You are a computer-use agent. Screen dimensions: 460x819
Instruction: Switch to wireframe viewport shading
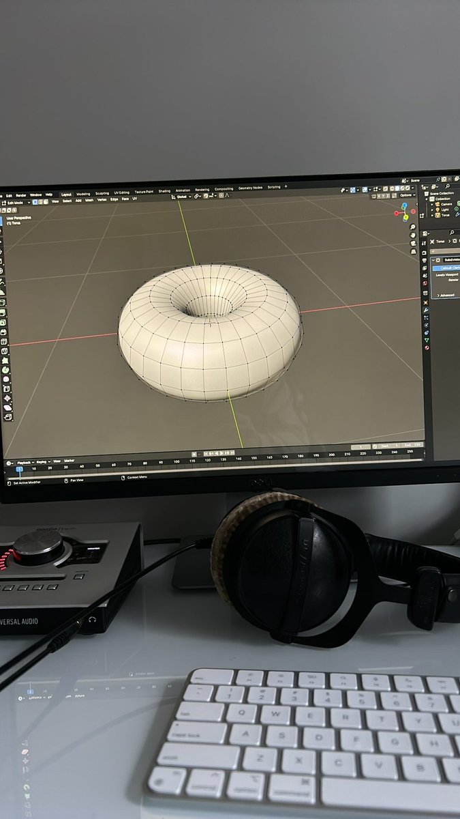393,188
